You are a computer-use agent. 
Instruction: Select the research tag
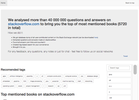tap(51, 86)
